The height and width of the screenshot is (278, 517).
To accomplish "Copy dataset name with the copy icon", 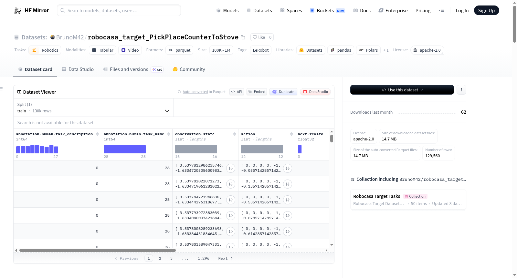I will (x=243, y=37).
